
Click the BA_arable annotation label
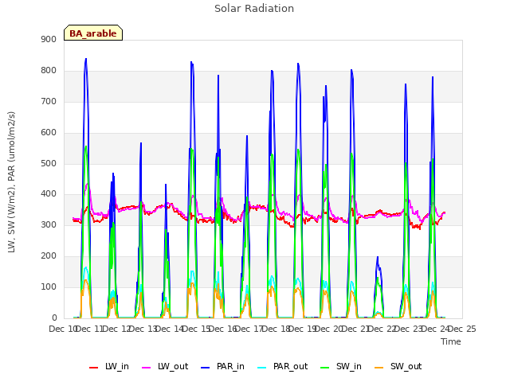[93, 33]
